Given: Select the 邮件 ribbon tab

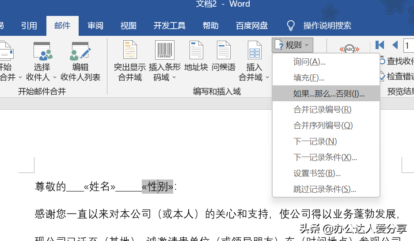Looking at the screenshot, I should click(x=62, y=26).
